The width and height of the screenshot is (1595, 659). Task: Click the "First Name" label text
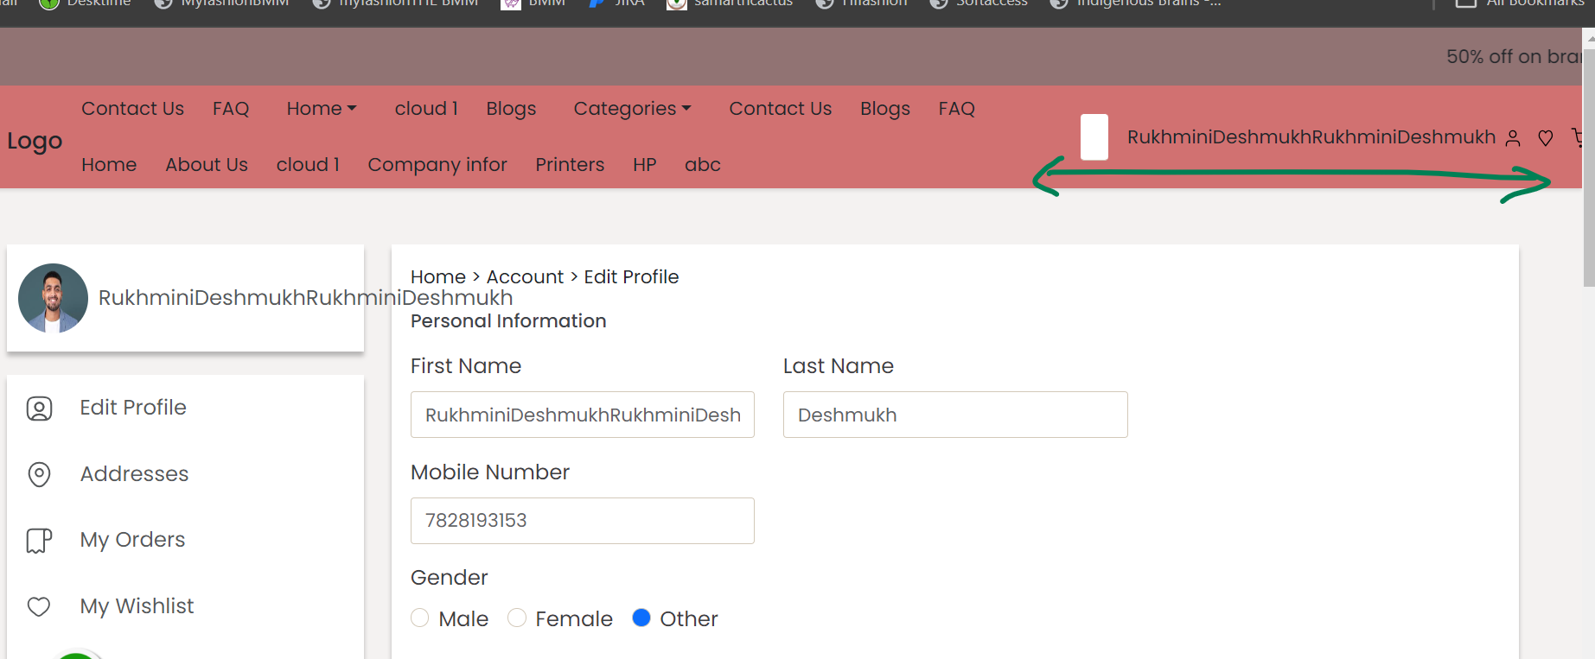(466, 366)
